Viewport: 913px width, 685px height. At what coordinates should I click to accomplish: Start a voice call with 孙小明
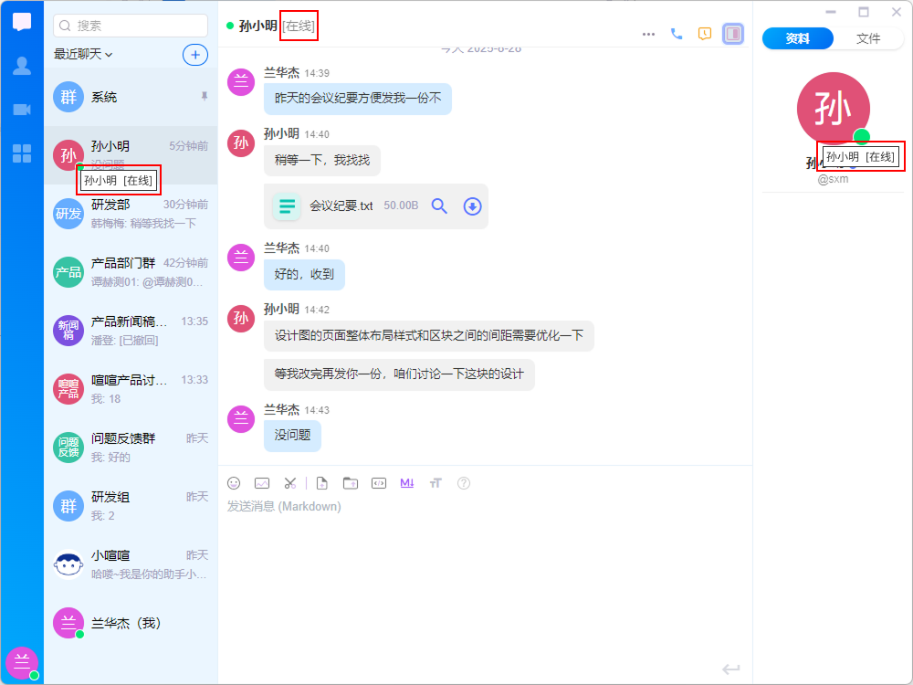[x=677, y=34]
